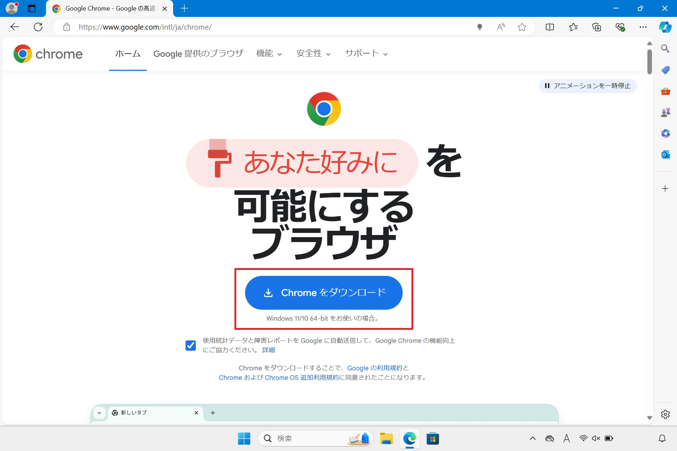This screenshot has height=451, width=677.
Task: Add a new sidebar app with plus
Action: coord(665,189)
